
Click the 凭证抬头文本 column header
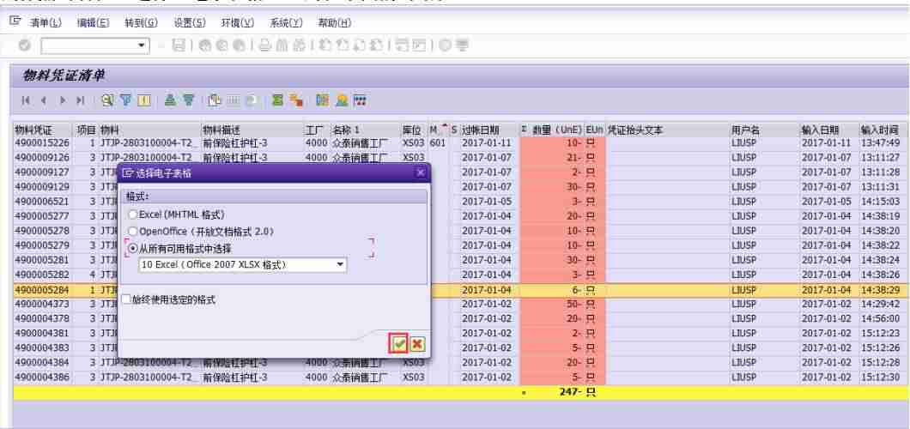(x=667, y=130)
